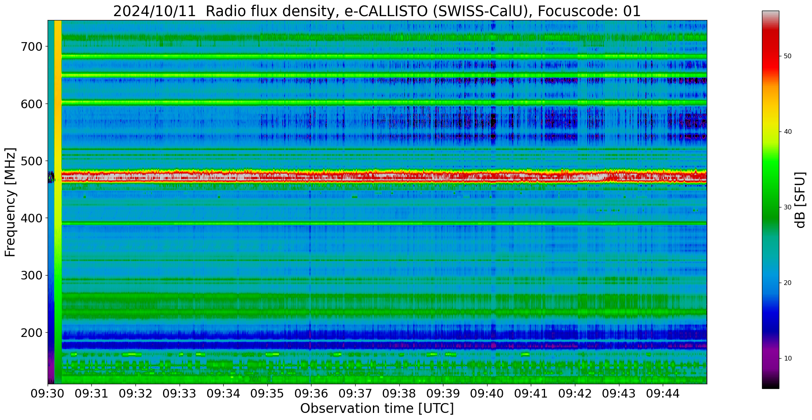Click the 09:33 time tick label

coord(180,393)
